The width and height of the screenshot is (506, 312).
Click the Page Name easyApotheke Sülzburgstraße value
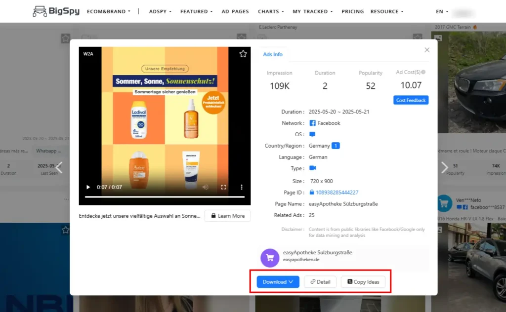(x=343, y=204)
